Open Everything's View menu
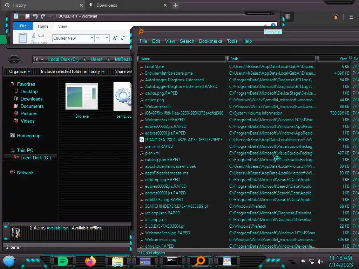Screen dimensions: 359x269 [170, 41]
